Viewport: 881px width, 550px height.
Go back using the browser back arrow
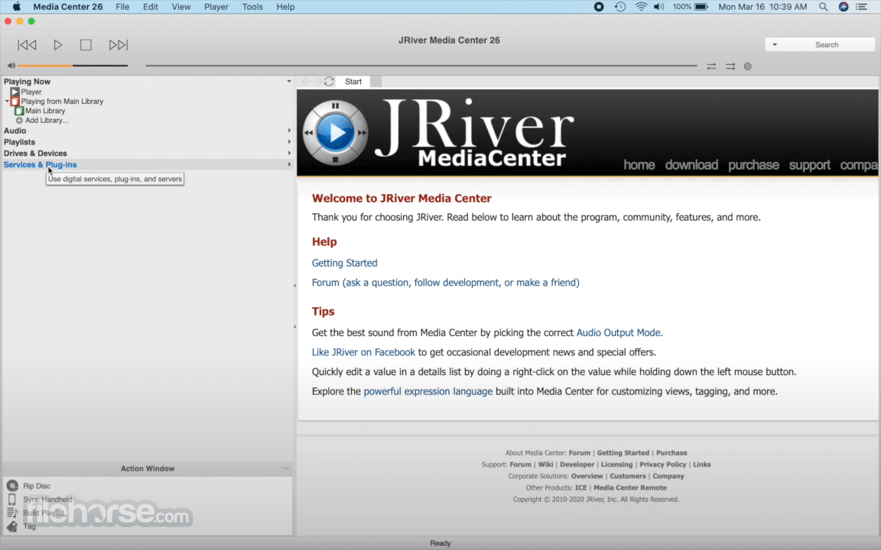[x=306, y=82]
